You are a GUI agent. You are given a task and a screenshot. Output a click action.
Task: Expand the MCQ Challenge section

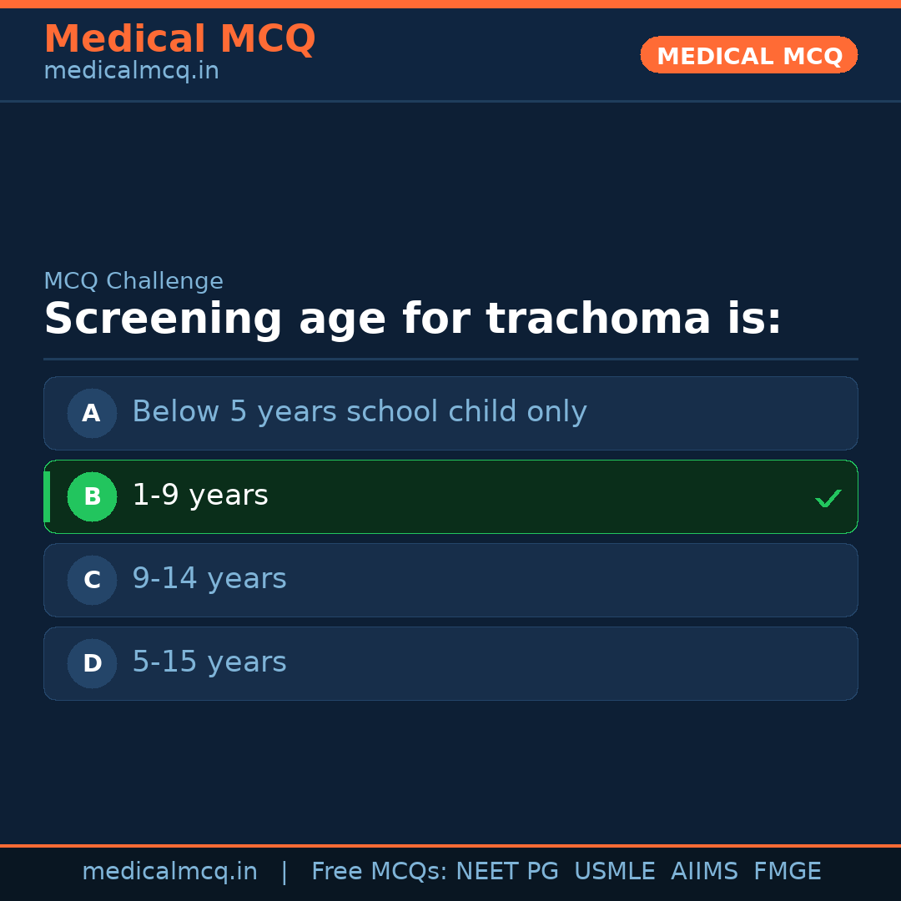coord(133,281)
